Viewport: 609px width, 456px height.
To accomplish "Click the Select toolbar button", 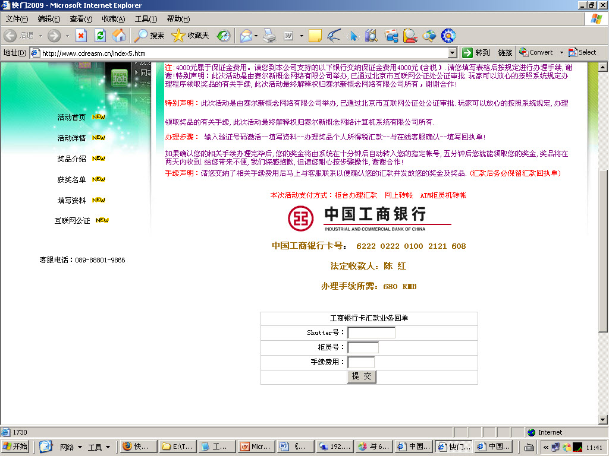I will click(x=582, y=52).
